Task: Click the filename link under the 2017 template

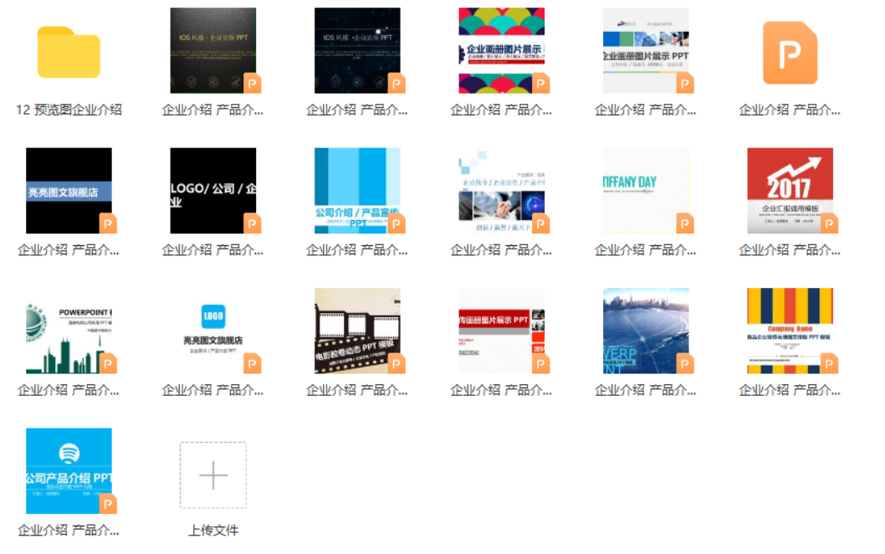Action: [x=788, y=249]
